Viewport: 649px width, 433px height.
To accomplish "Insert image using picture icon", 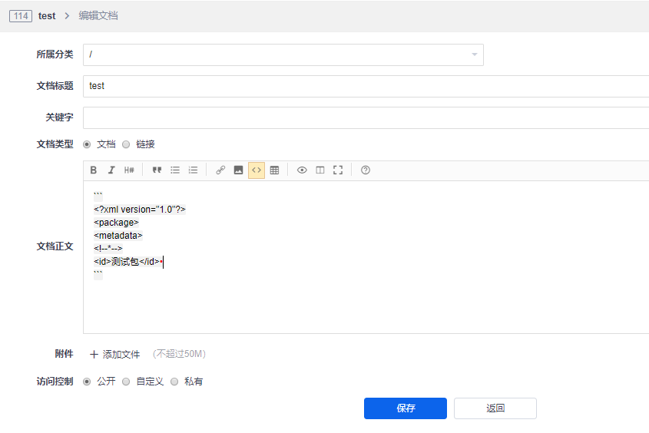I will click(238, 170).
